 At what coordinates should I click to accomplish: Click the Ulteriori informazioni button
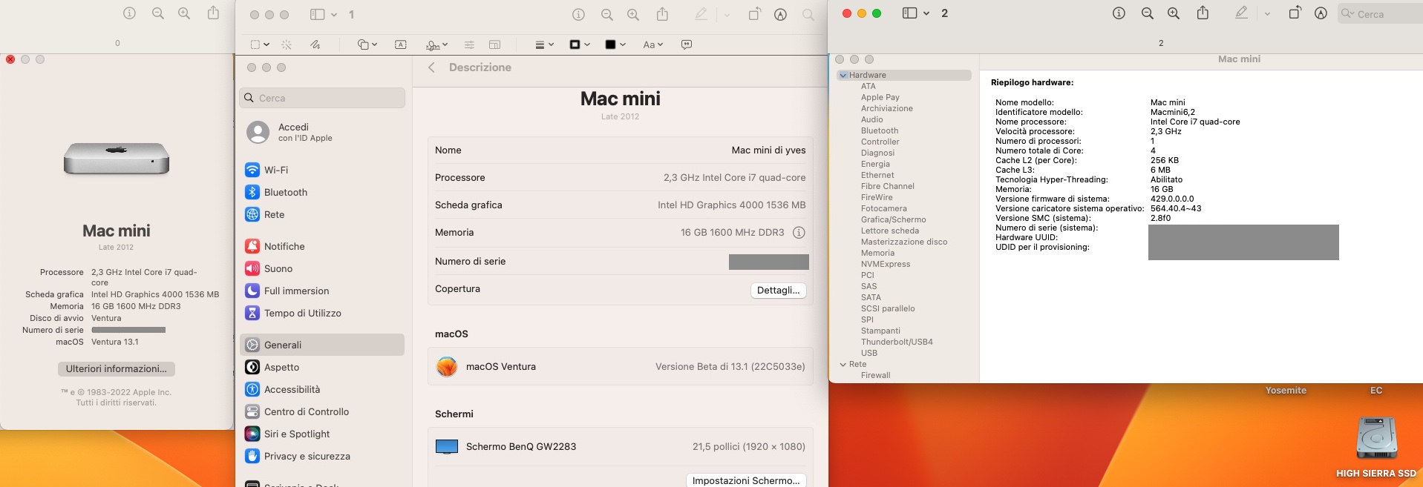[x=117, y=368]
